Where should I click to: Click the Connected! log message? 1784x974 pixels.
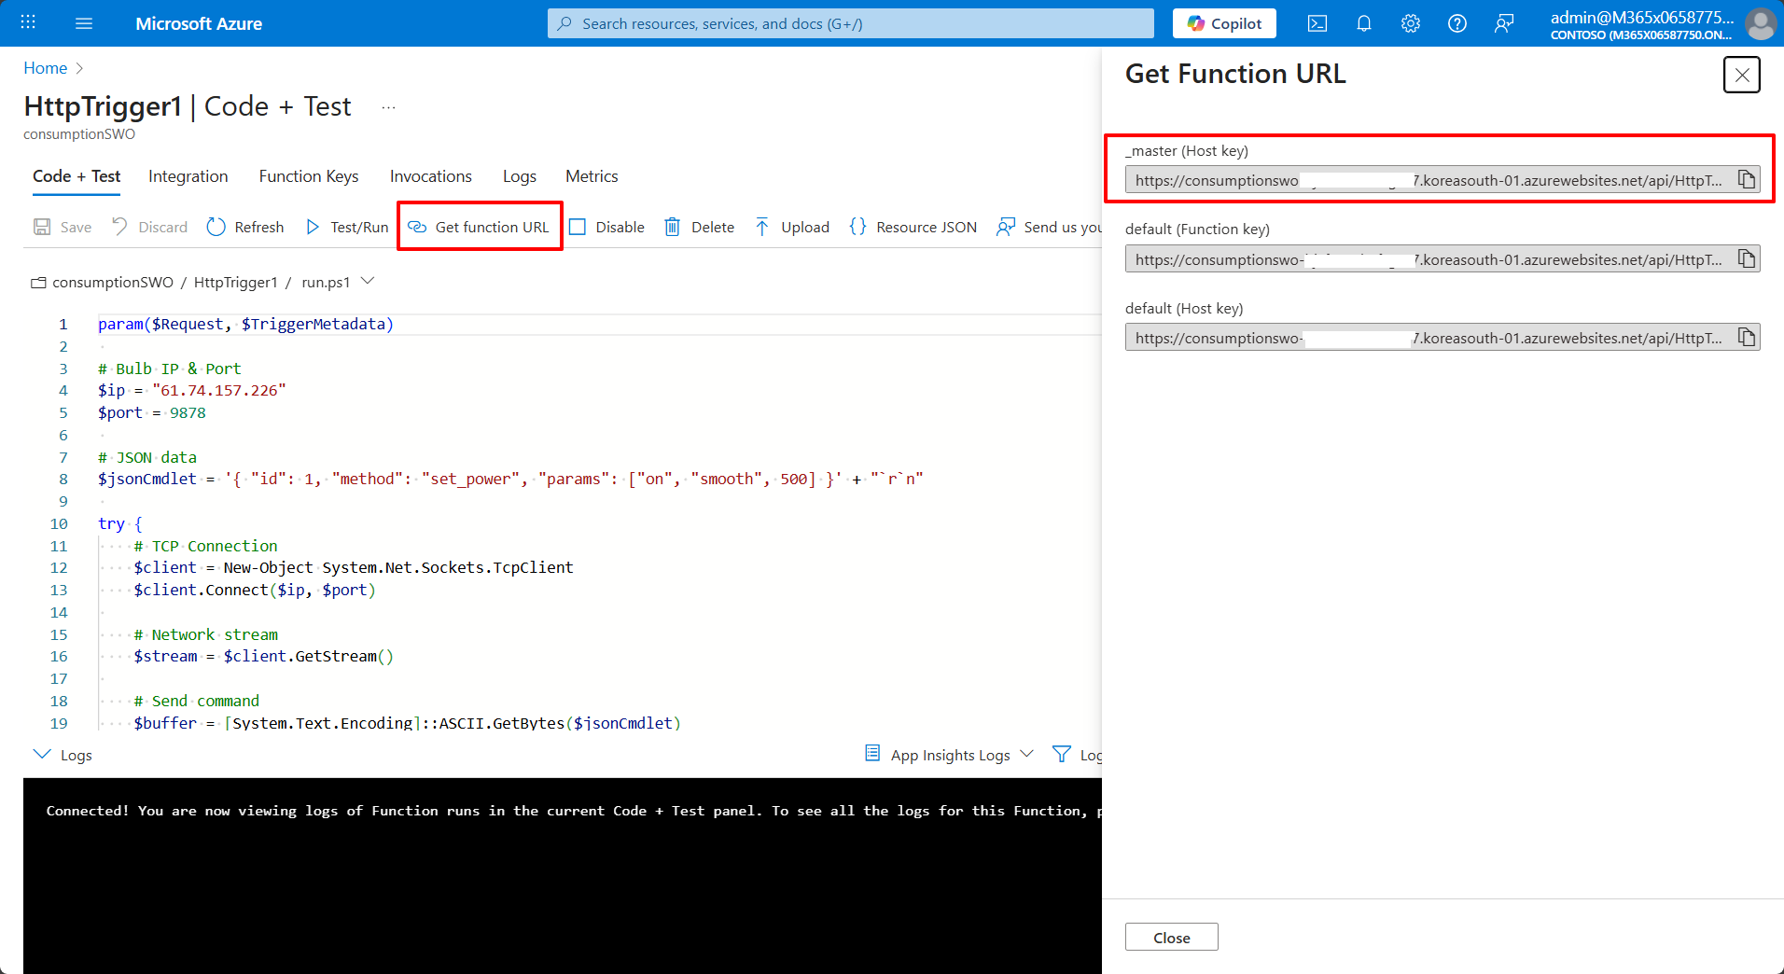point(573,811)
